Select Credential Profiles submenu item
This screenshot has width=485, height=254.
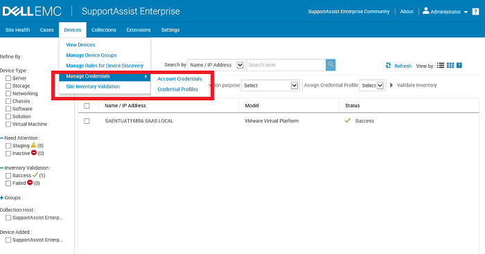click(x=177, y=89)
